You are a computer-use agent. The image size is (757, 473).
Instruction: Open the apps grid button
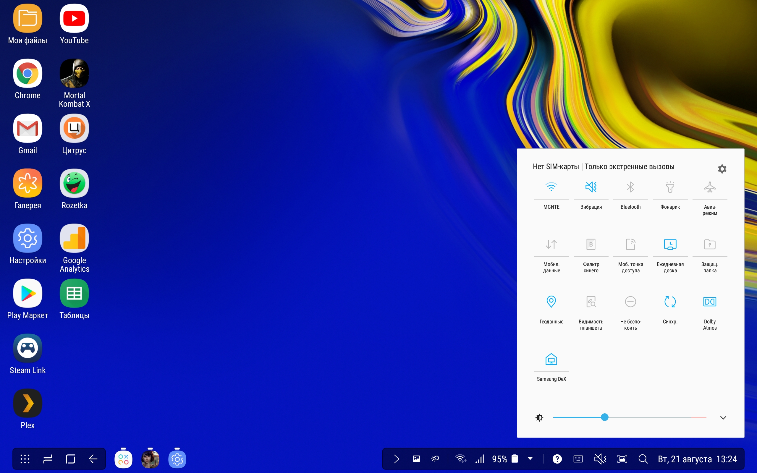point(25,459)
